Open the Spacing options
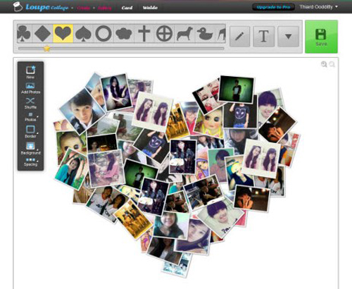 point(30,162)
